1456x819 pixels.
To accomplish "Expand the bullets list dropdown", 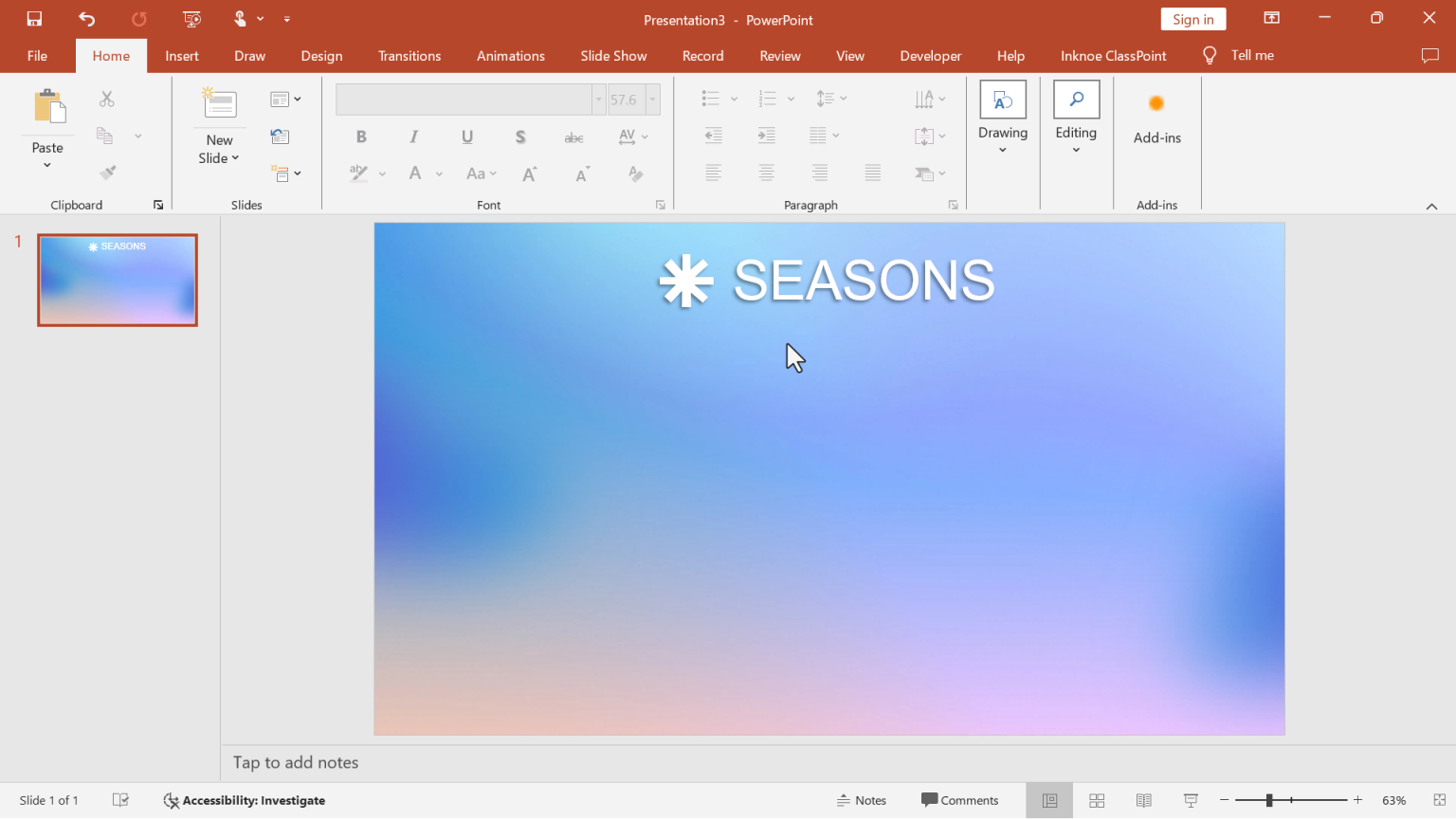I will pos(734,99).
